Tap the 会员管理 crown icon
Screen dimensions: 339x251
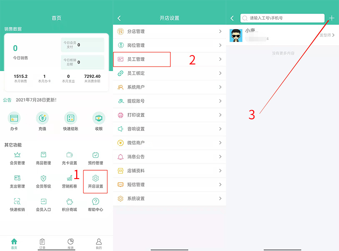click(17, 155)
